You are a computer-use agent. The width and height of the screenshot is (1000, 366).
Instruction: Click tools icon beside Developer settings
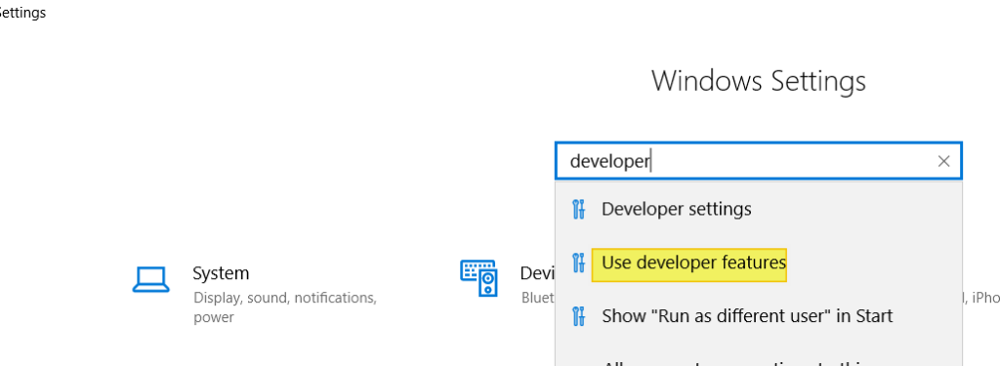pyautogui.click(x=578, y=209)
